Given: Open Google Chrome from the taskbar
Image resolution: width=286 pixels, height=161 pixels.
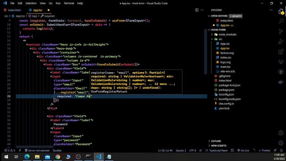Looking at the screenshot, I should pyautogui.click(x=58, y=157).
